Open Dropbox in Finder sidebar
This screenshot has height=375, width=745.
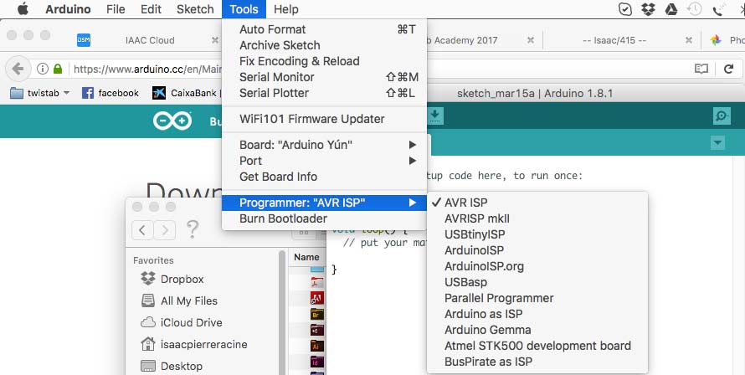tap(172, 279)
